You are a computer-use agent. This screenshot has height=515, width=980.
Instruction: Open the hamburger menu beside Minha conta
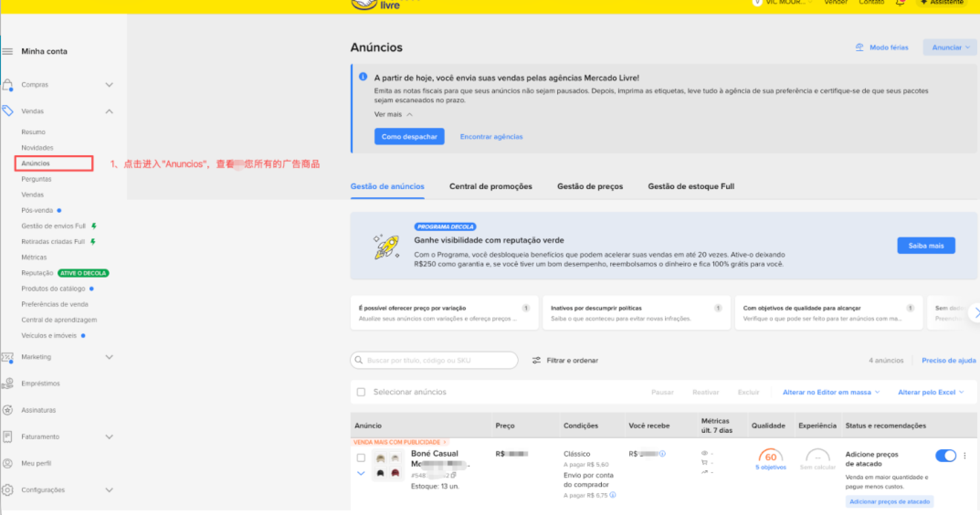point(7,51)
